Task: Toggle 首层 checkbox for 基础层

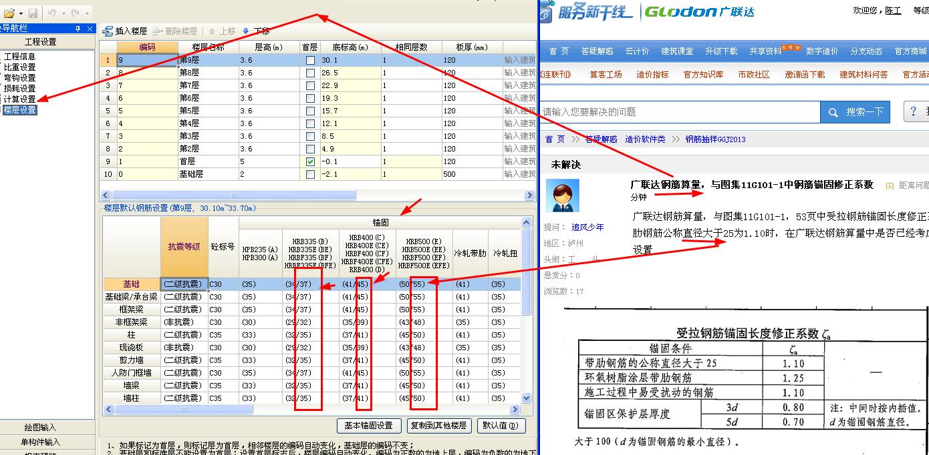Action: pyautogui.click(x=310, y=174)
